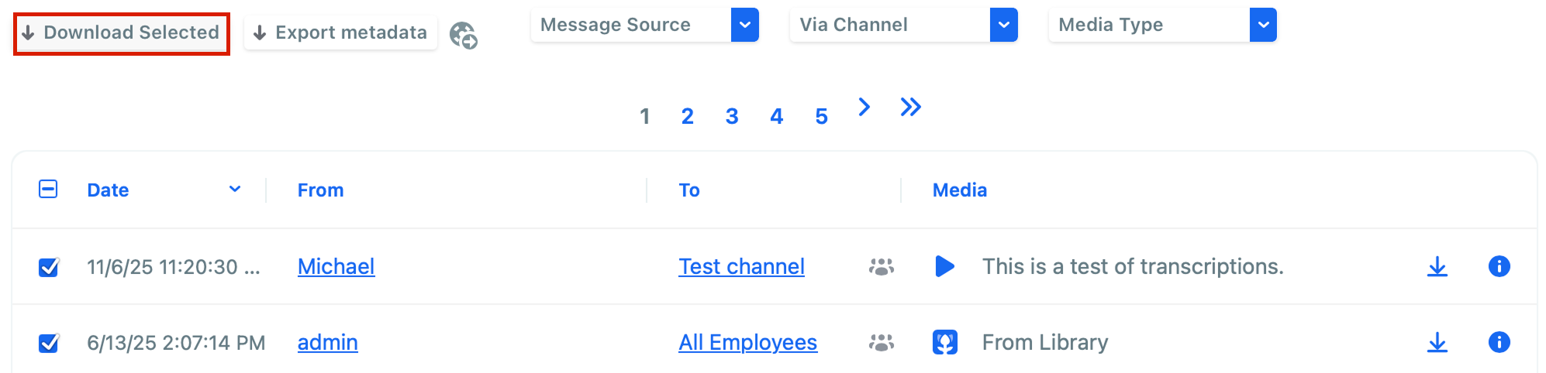Show info for the Michael message
Viewport: 1546px width, 373px height.
click(x=1499, y=266)
